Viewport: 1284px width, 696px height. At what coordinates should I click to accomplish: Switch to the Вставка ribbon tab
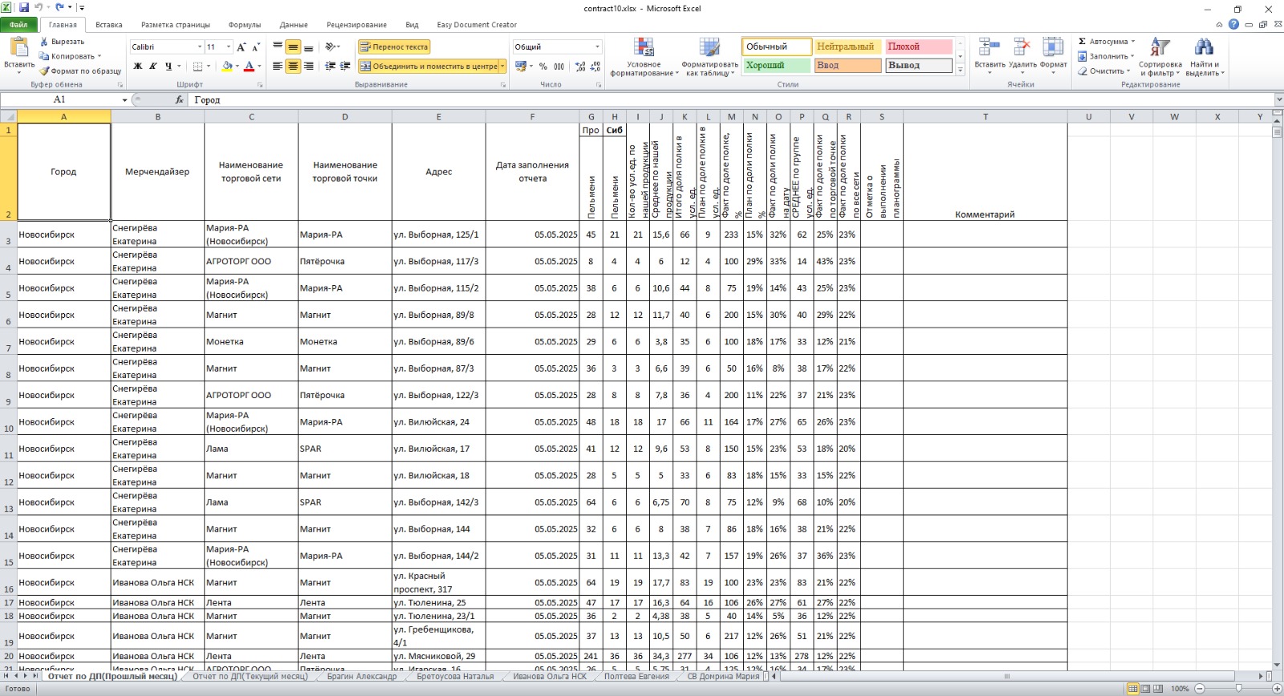pos(109,25)
